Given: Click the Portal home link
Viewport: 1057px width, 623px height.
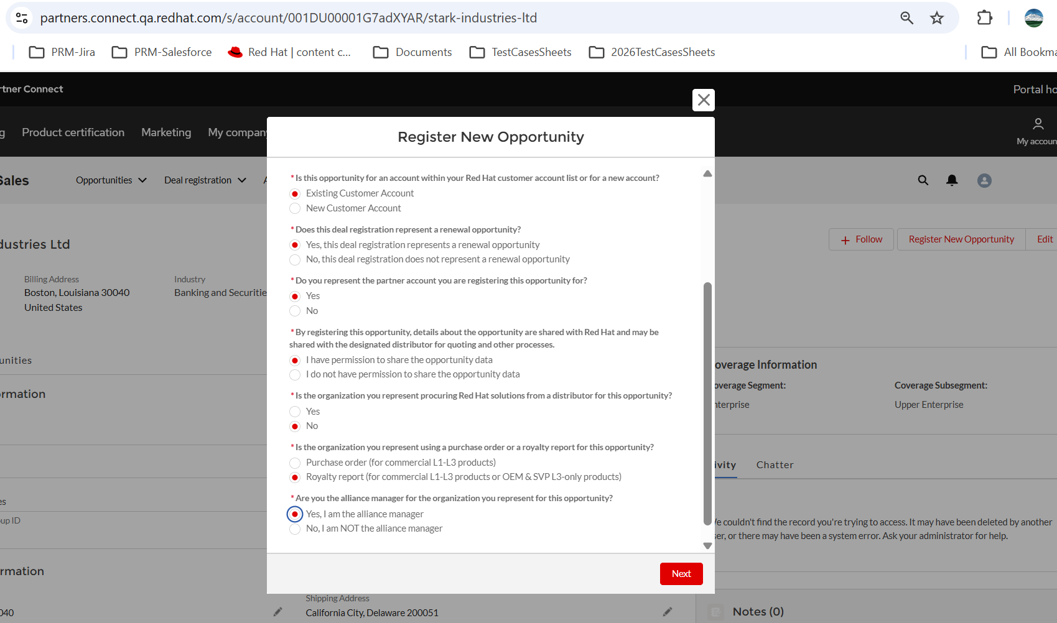Looking at the screenshot, I should point(1035,90).
